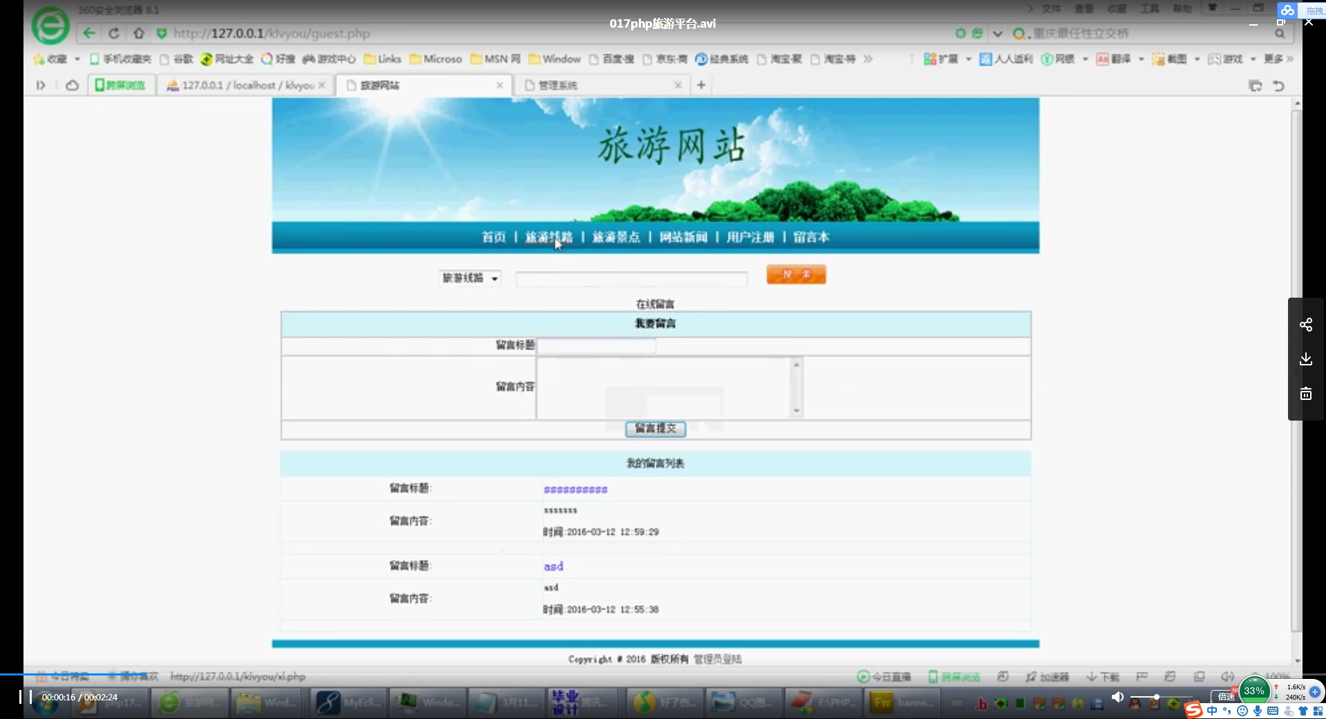The width and height of the screenshot is (1326, 719).
Task: Switch to the 管理系统 tab
Action: tap(602, 86)
